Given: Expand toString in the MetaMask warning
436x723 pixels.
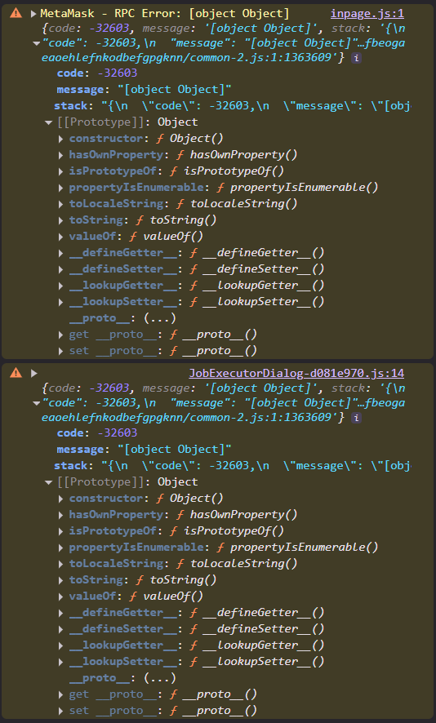Looking at the screenshot, I should (x=61, y=220).
